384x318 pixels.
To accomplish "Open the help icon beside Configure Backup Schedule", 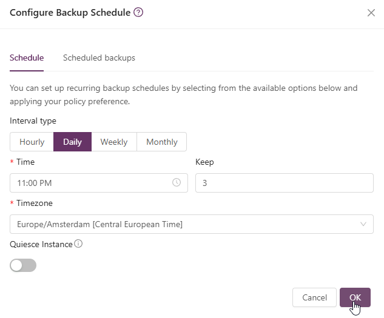I will (x=138, y=12).
